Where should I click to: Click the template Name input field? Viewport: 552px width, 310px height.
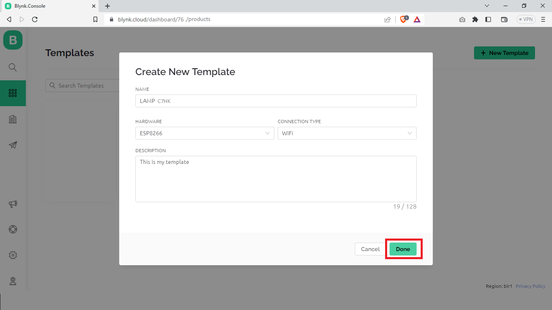click(276, 101)
